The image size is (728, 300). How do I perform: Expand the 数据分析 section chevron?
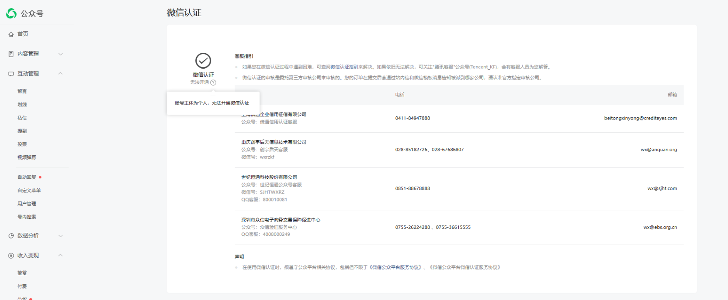61,236
